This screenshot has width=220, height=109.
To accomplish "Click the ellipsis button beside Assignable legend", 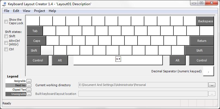I will [x=29, y=81].
